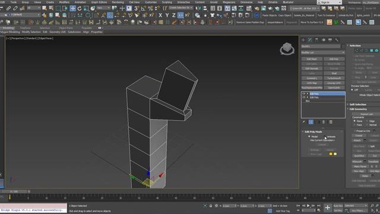Click the TurboSmooth modifier button

click(x=334, y=78)
